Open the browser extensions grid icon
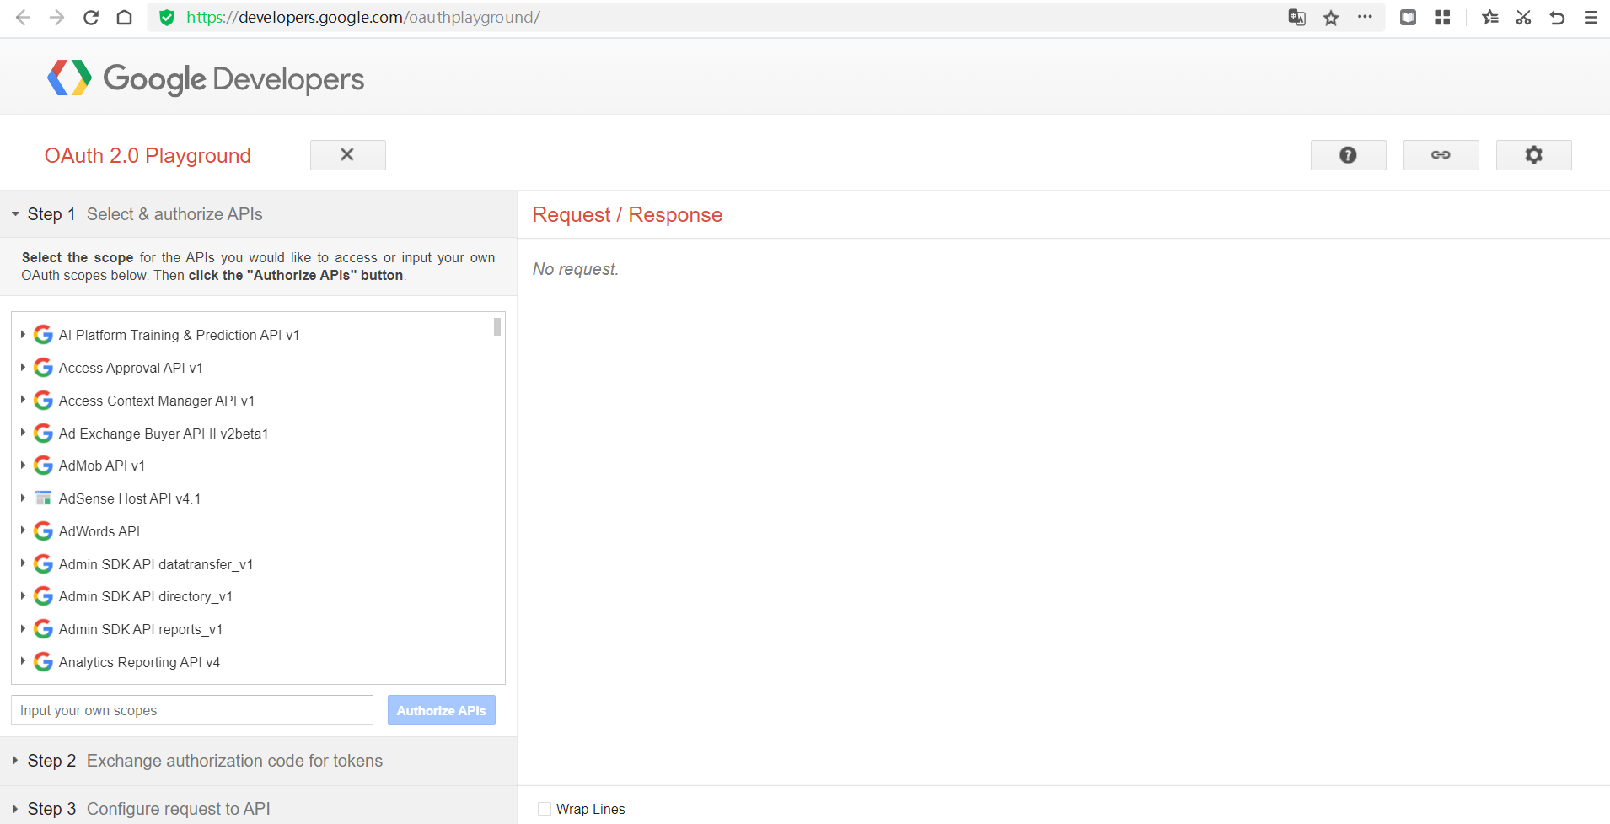This screenshot has width=1610, height=824. (x=1442, y=17)
